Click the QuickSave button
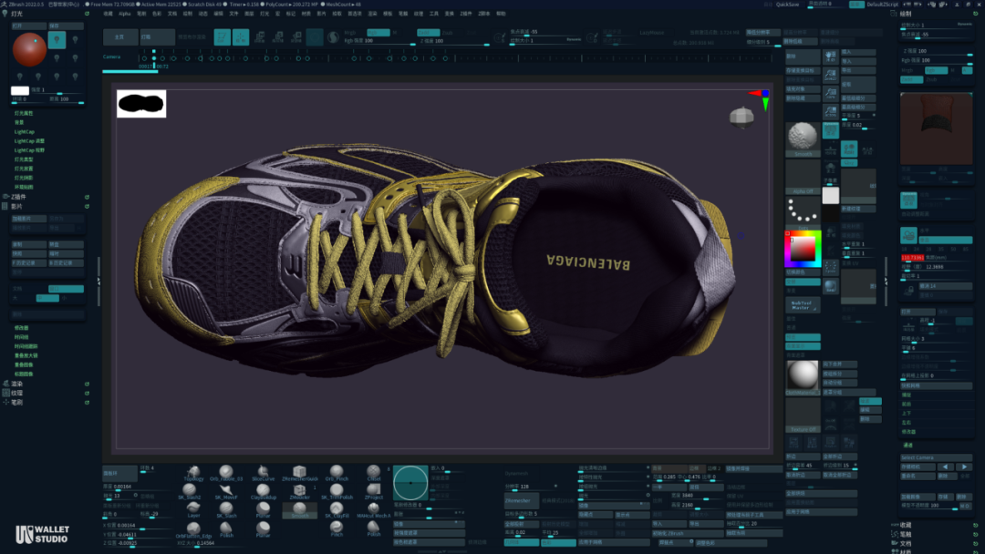The height and width of the screenshot is (554, 985). point(787,5)
